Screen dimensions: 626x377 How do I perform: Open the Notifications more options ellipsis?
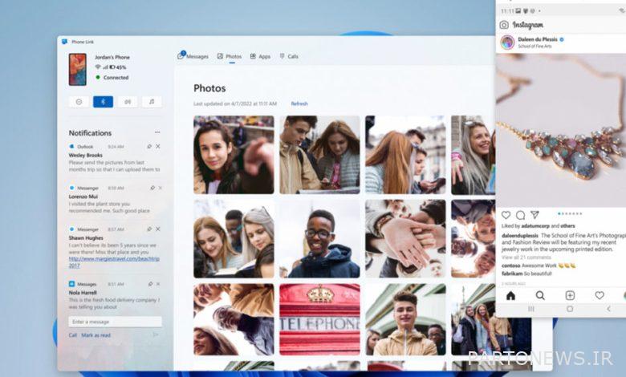(x=157, y=132)
